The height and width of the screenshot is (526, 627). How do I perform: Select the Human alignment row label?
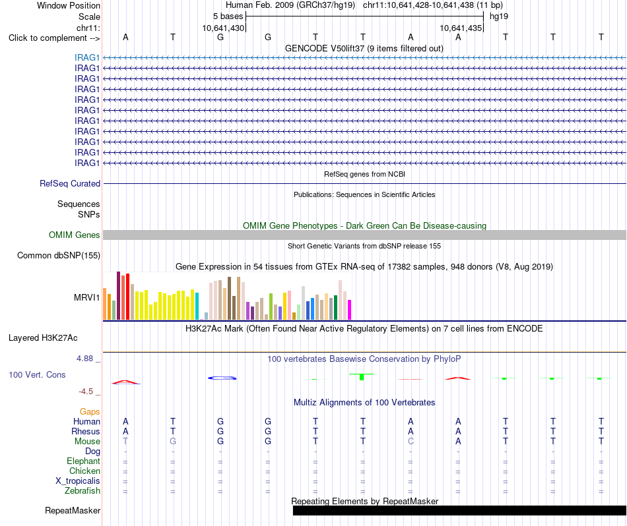point(86,421)
